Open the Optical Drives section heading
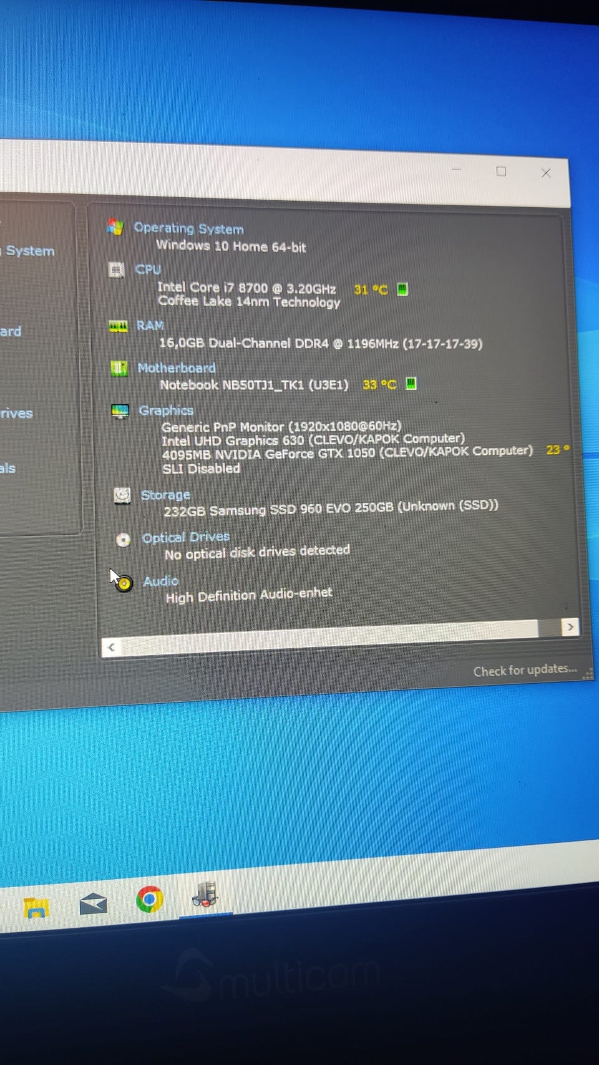 186,537
